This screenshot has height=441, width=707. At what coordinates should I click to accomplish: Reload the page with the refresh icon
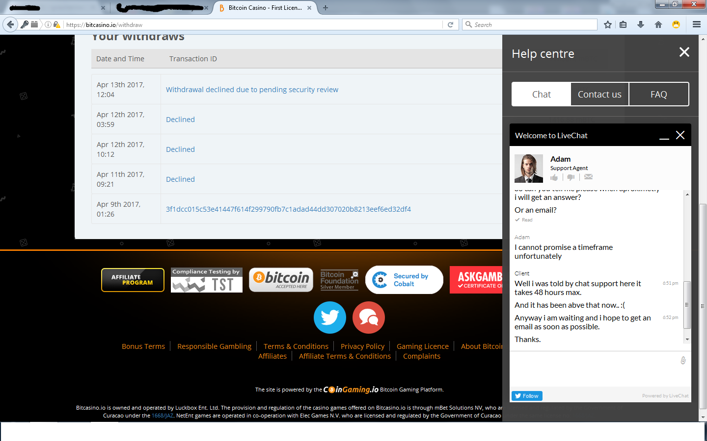(450, 24)
